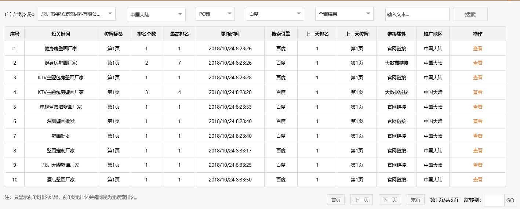
Task: Click ranking count 2 in row 2
Action: tap(146, 63)
